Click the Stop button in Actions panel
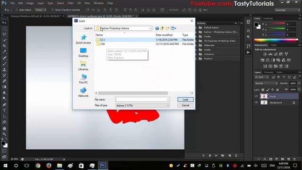Screen dimensions: 302x170 [x=203, y=155]
